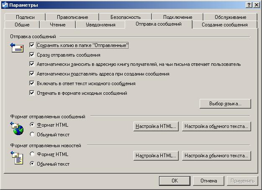
Task: Open the Правописание tab
Action: coord(72,17)
